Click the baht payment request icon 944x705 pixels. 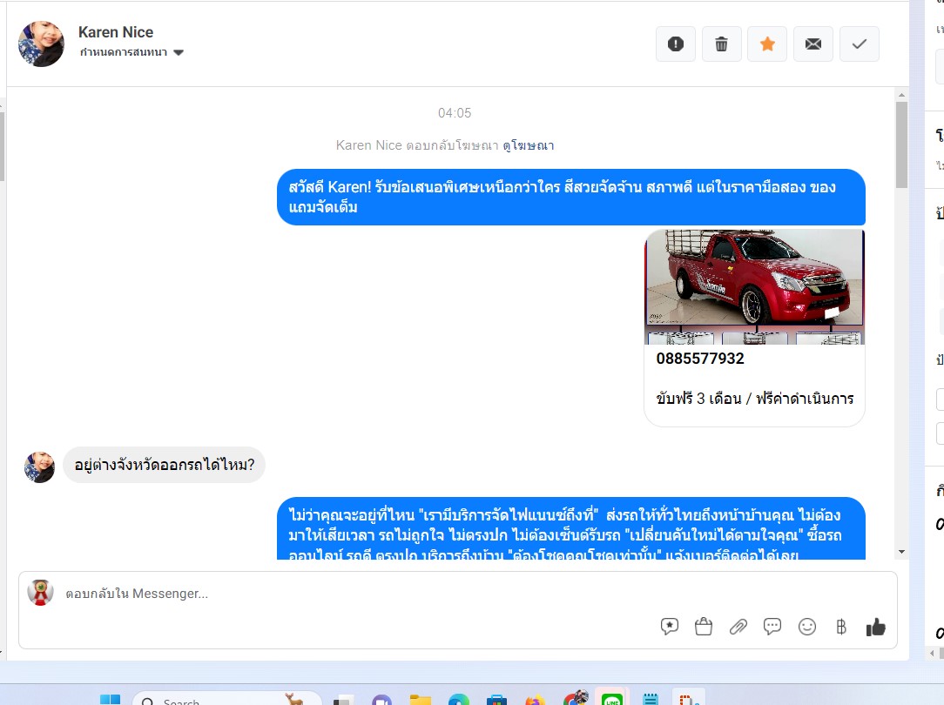tap(841, 627)
